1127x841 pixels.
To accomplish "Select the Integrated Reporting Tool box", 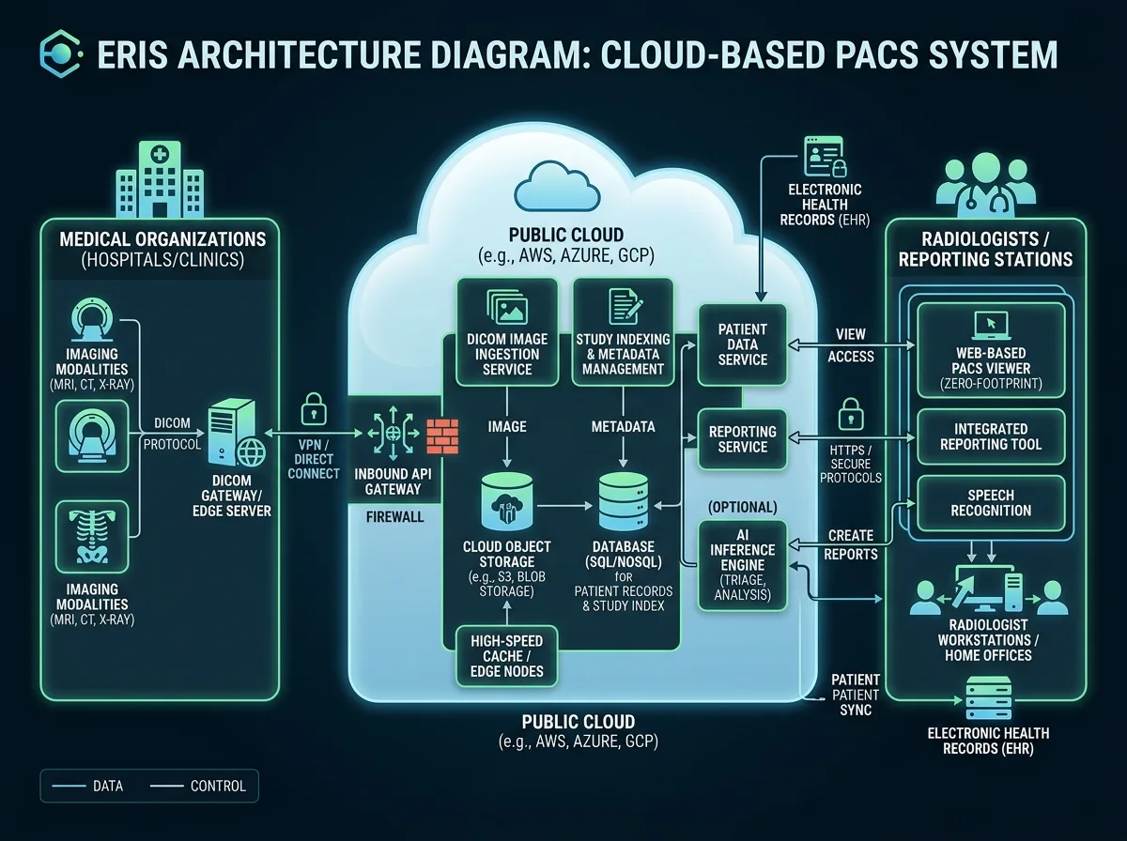I will coord(991,436).
